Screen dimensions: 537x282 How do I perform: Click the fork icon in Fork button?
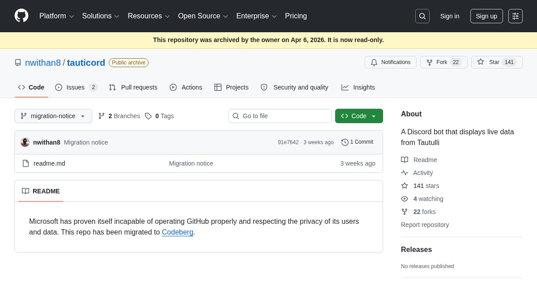click(430, 62)
